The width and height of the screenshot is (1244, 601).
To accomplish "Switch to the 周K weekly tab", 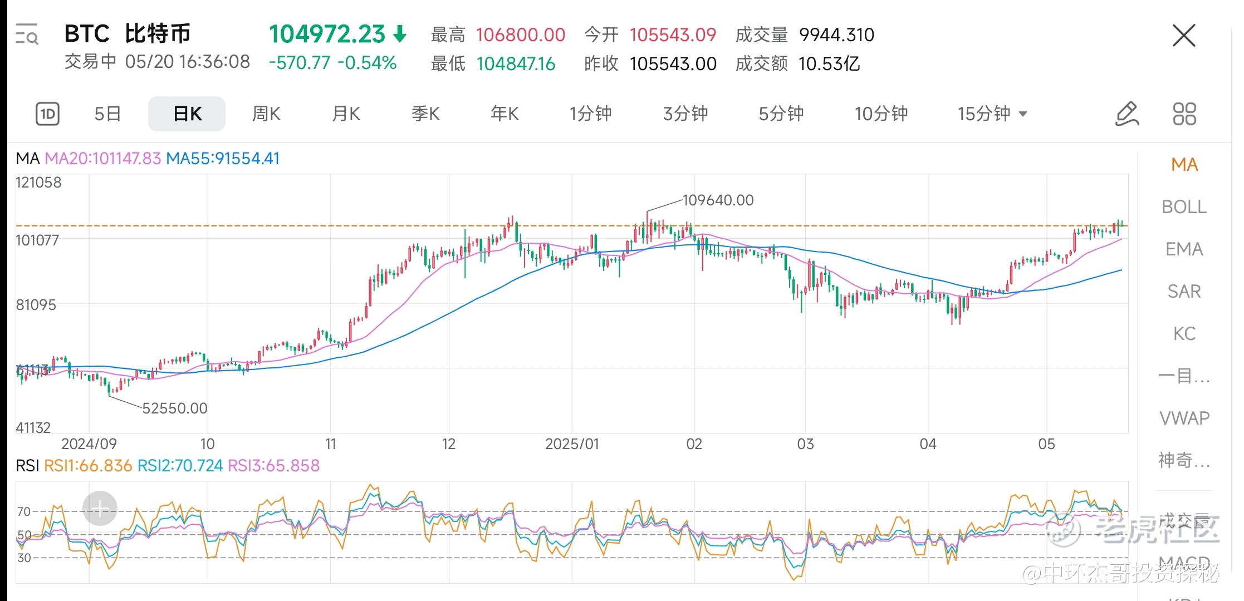I will (x=266, y=114).
